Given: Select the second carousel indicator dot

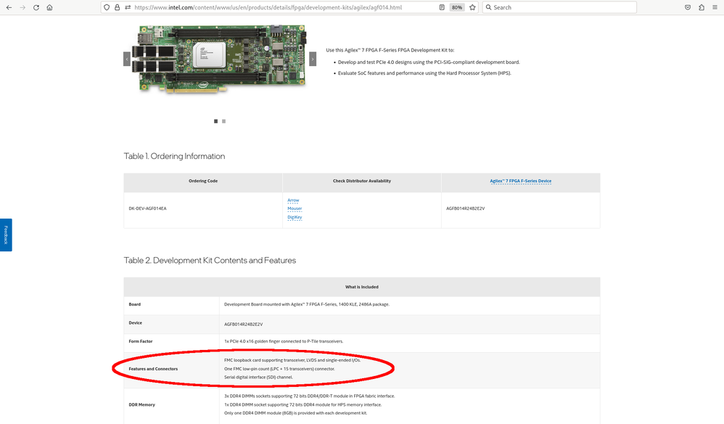Looking at the screenshot, I should [224, 121].
